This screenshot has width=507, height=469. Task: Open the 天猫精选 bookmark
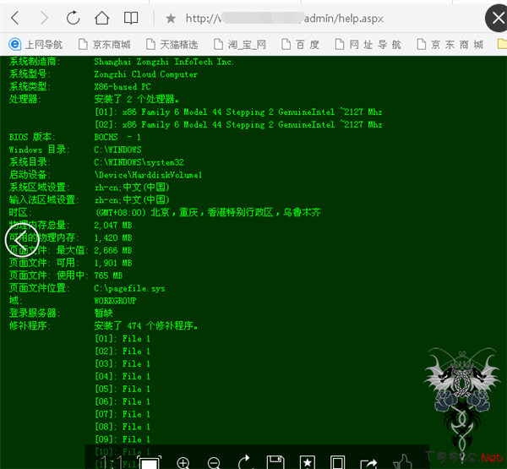(172, 45)
